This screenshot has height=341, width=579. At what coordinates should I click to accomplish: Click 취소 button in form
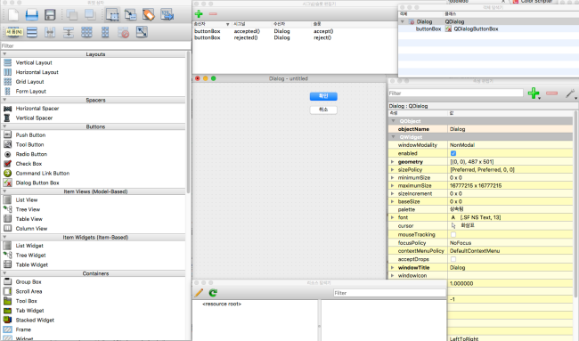coord(323,110)
